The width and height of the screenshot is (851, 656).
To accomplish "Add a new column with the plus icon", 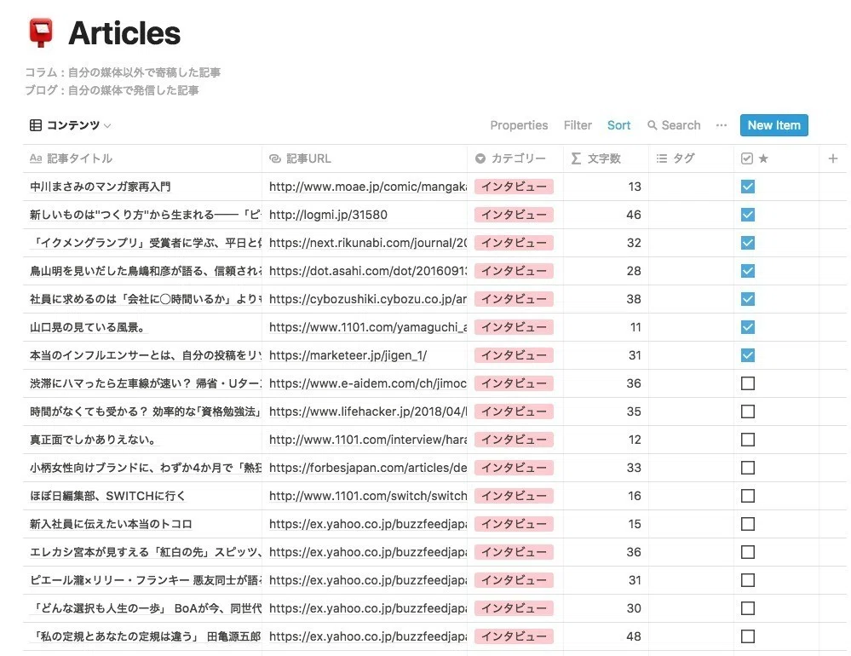I will [x=832, y=158].
